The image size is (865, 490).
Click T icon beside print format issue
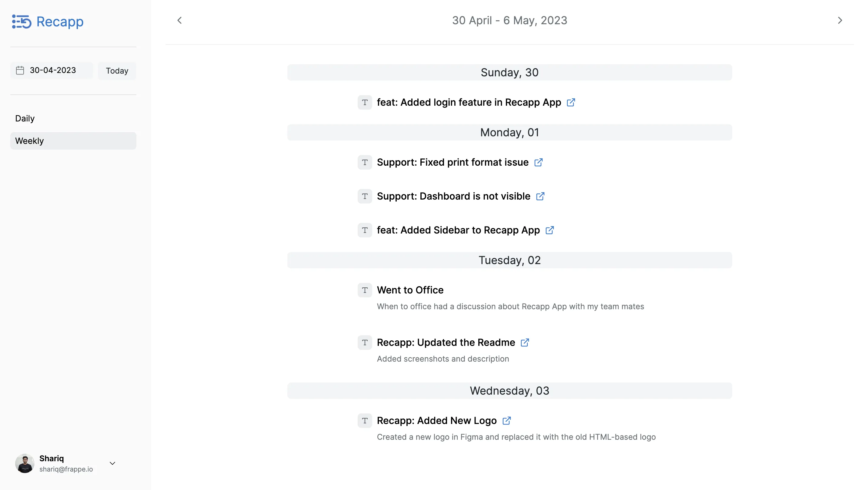click(365, 162)
